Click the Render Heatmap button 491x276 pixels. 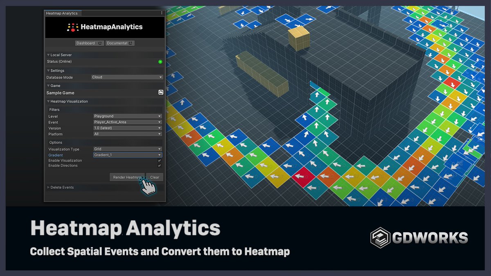pos(127,177)
